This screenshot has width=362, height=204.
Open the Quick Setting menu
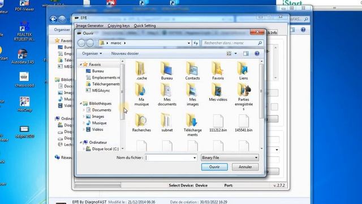(x=145, y=25)
